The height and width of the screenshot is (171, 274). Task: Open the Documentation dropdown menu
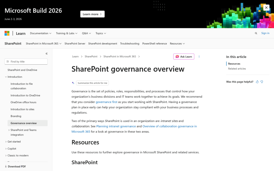[x=41, y=33]
